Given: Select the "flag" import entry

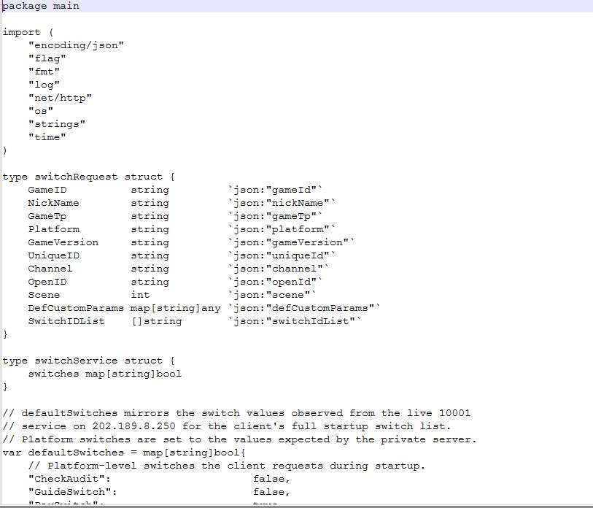Looking at the screenshot, I should 47,58.
